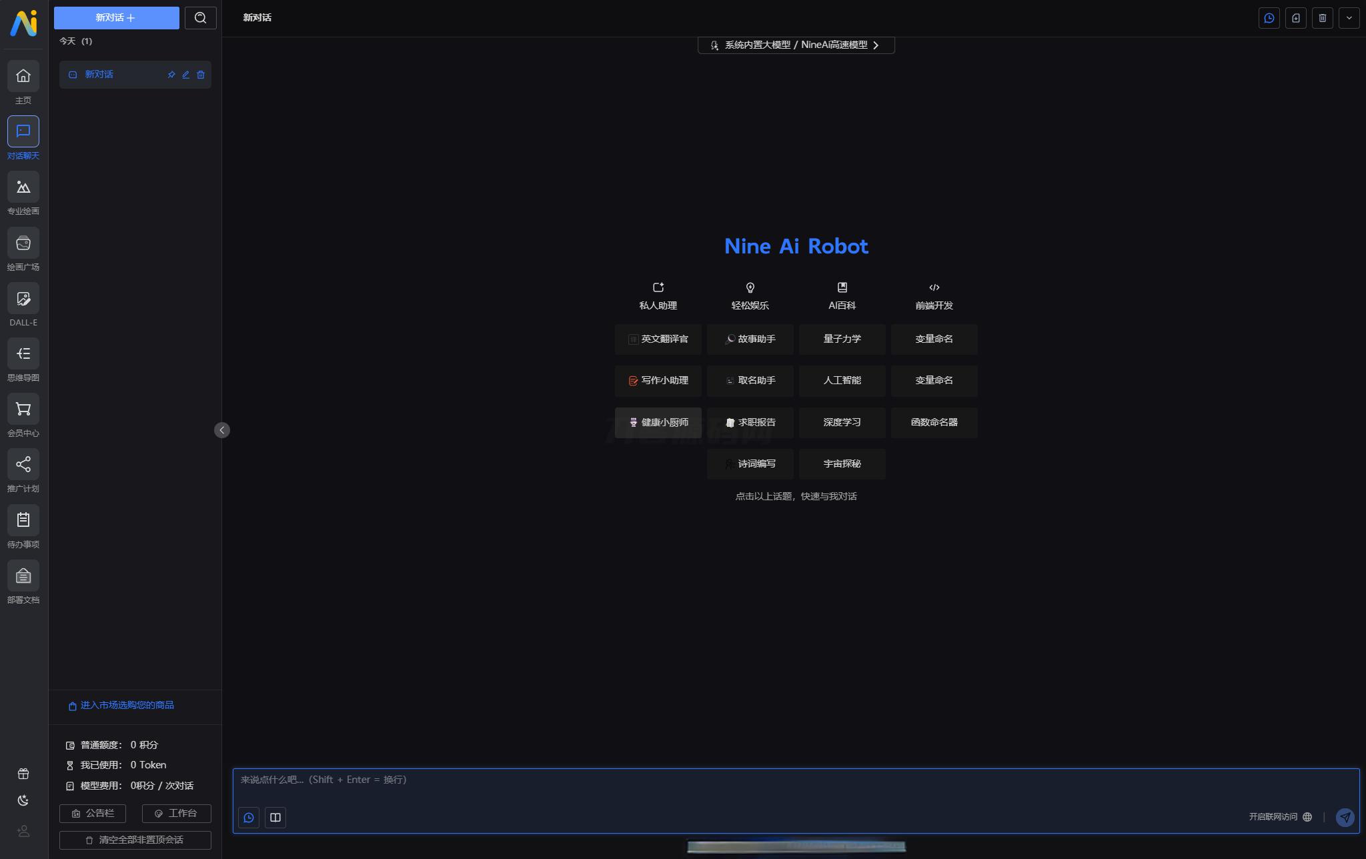Click the user account icon at sidebar bottom
This screenshot has height=859, width=1366.
pos(23,831)
